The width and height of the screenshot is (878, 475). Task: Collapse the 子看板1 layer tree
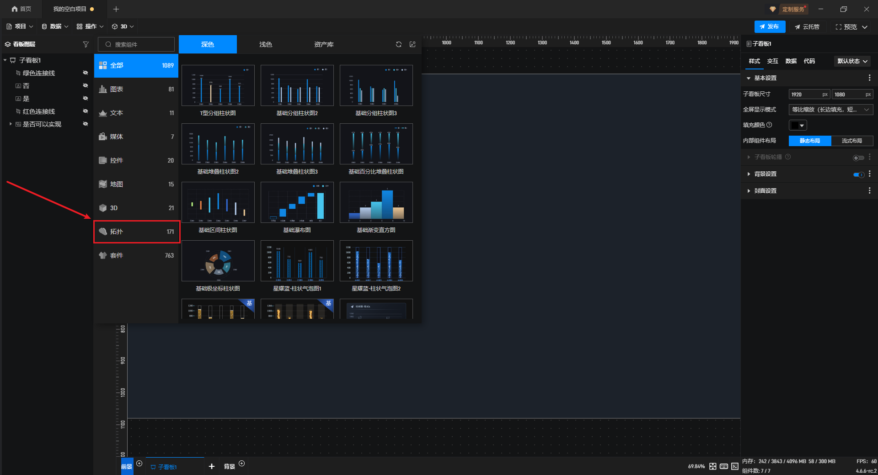[5, 60]
